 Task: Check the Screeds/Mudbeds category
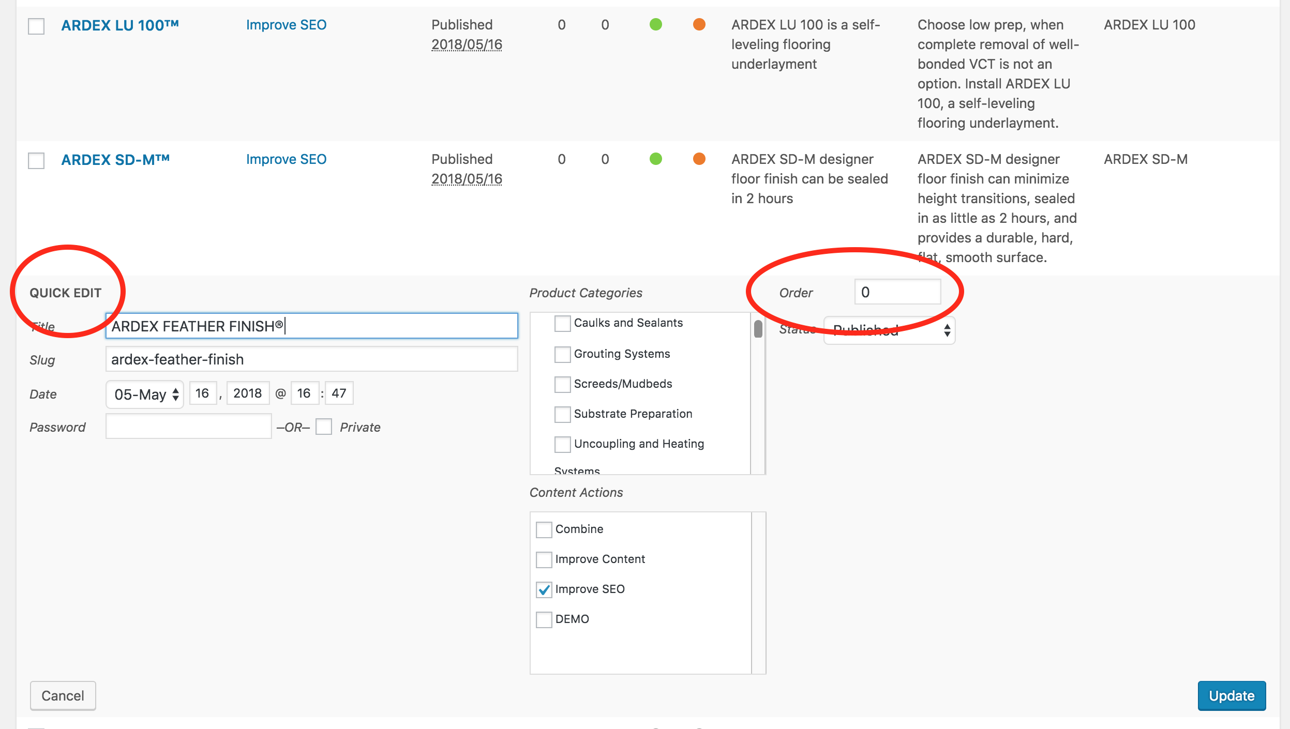[562, 384]
